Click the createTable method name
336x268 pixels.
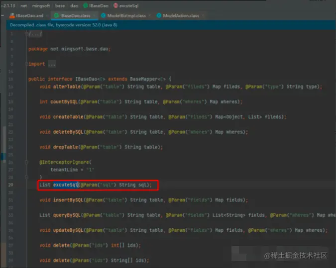pyautogui.click(x=68, y=117)
